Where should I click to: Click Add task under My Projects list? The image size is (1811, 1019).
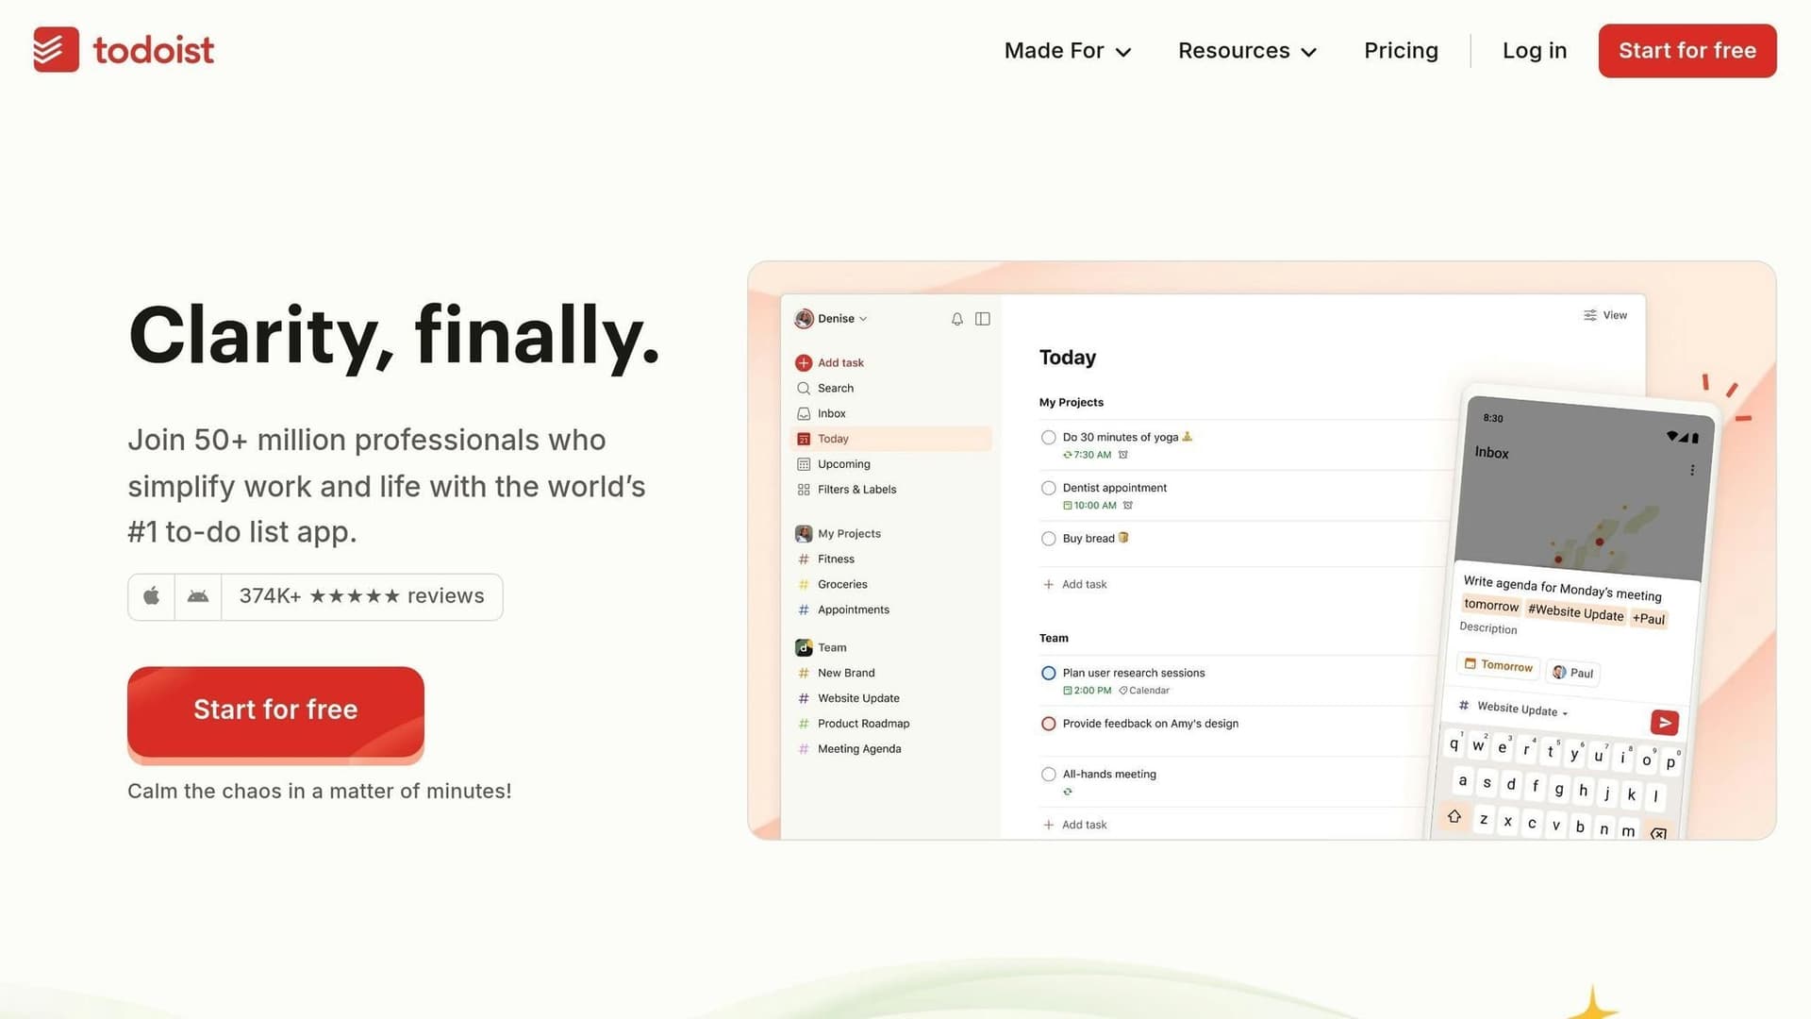[x=1075, y=584]
